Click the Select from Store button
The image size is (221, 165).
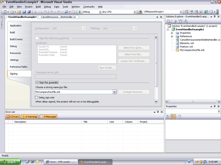134,48
